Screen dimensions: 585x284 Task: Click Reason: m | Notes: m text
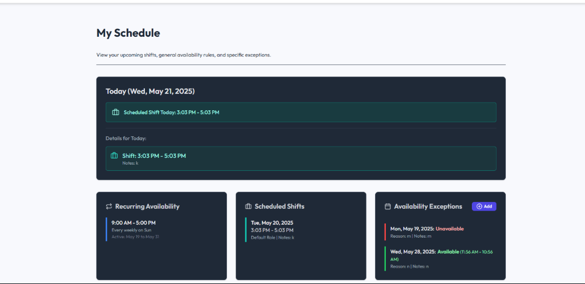(x=411, y=236)
